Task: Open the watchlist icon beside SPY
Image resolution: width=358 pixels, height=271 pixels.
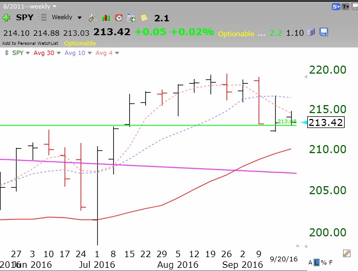Action: pos(42,17)
